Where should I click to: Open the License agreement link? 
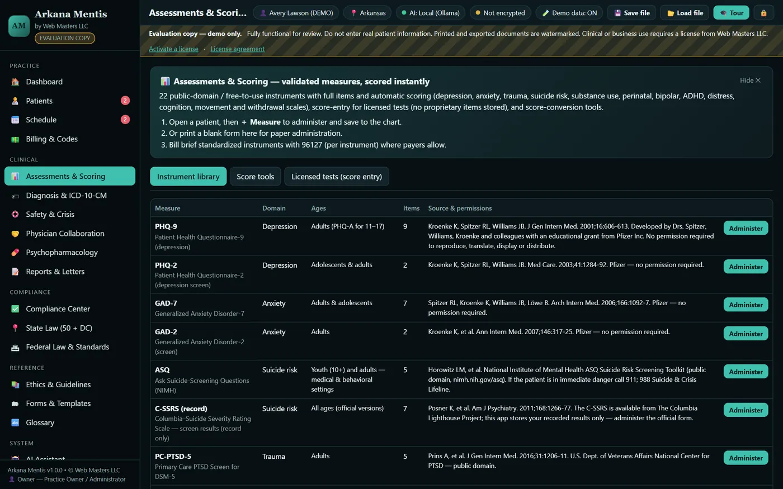tap(238, 49)
